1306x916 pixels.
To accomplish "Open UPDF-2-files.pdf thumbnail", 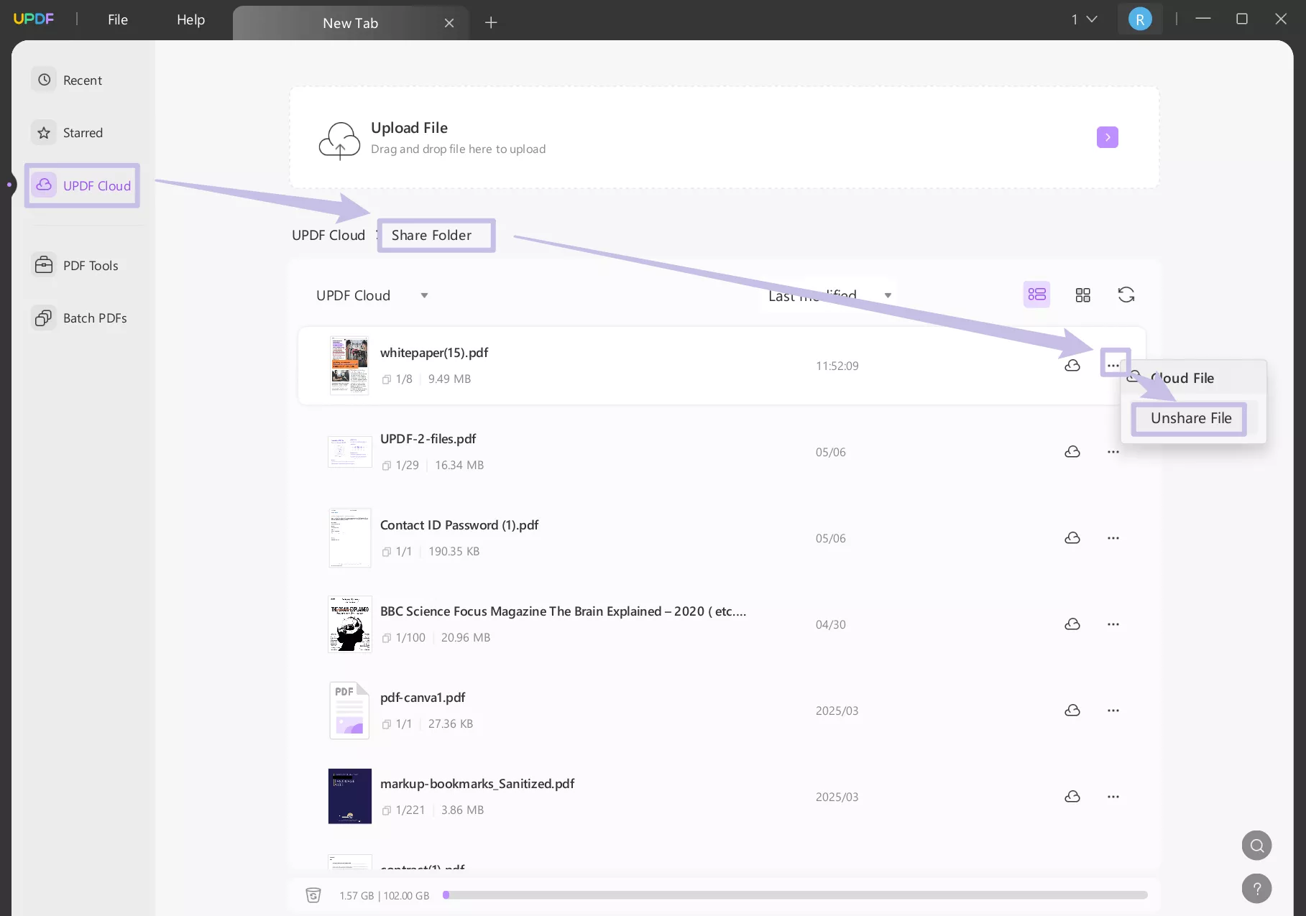I will pyautogui.click(x=349, y=452).
